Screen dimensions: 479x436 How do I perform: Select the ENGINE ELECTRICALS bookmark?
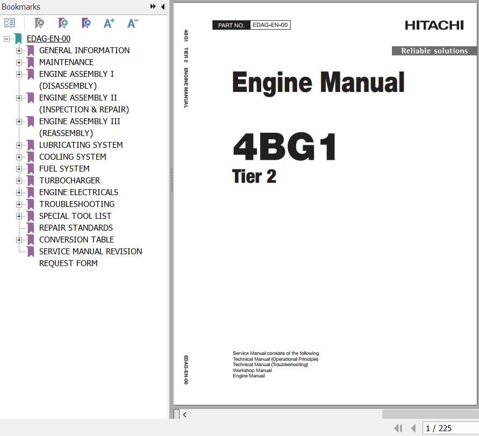pyautogui.click(x=79, y=192)
